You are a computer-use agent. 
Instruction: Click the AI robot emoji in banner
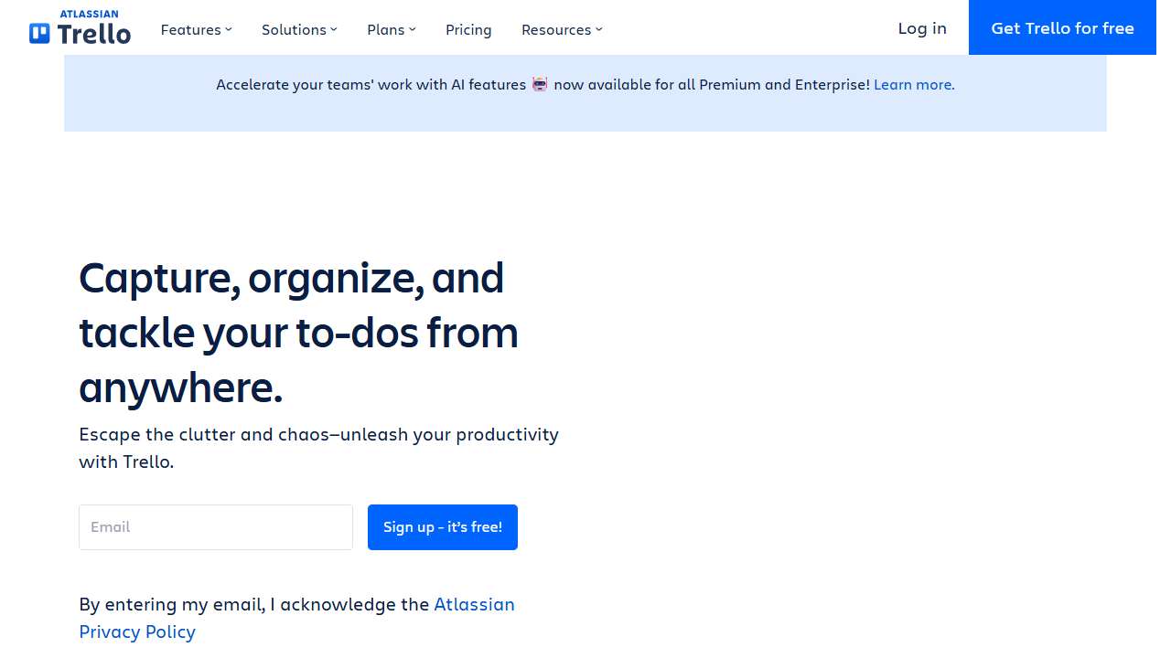(x=540, y=84)
